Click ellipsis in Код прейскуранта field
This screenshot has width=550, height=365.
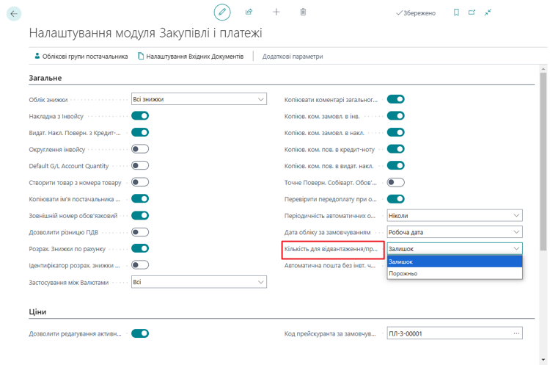[516, 333]
